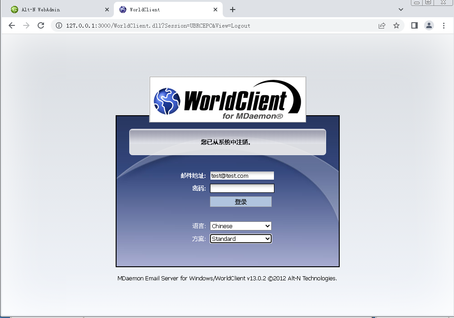Image resolution: width=454 pixels, height=318 pixels.
Task: Click the 登录 login button
Action: [x=241, y=202]
